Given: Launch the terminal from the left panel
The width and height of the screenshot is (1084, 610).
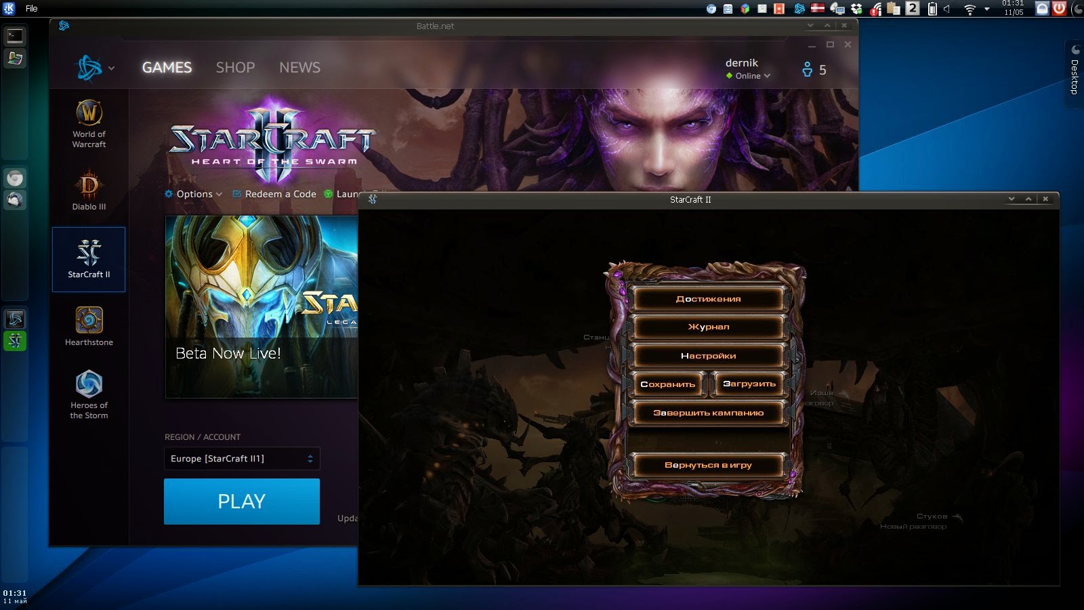Looking at the screenshot, I should coord(15,37).
